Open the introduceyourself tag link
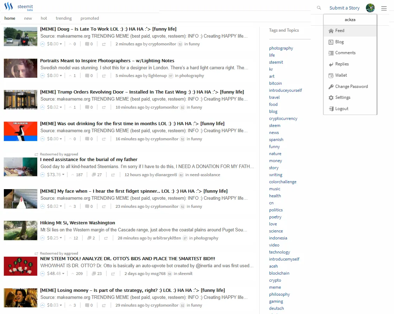Image resolution: width=394 pixels, height=314 pixels. (285, 90)
